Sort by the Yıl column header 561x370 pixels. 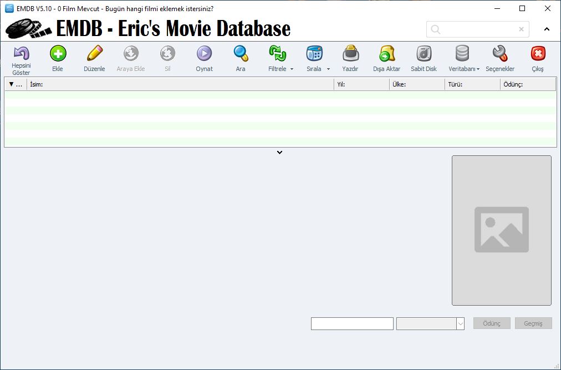tap(362, 84)
